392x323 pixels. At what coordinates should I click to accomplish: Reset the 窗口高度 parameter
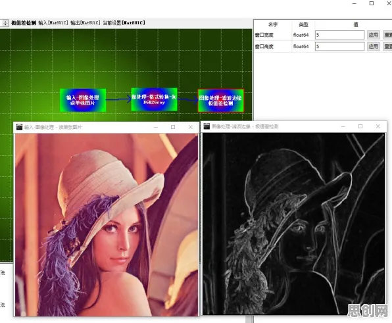[388, 46]
